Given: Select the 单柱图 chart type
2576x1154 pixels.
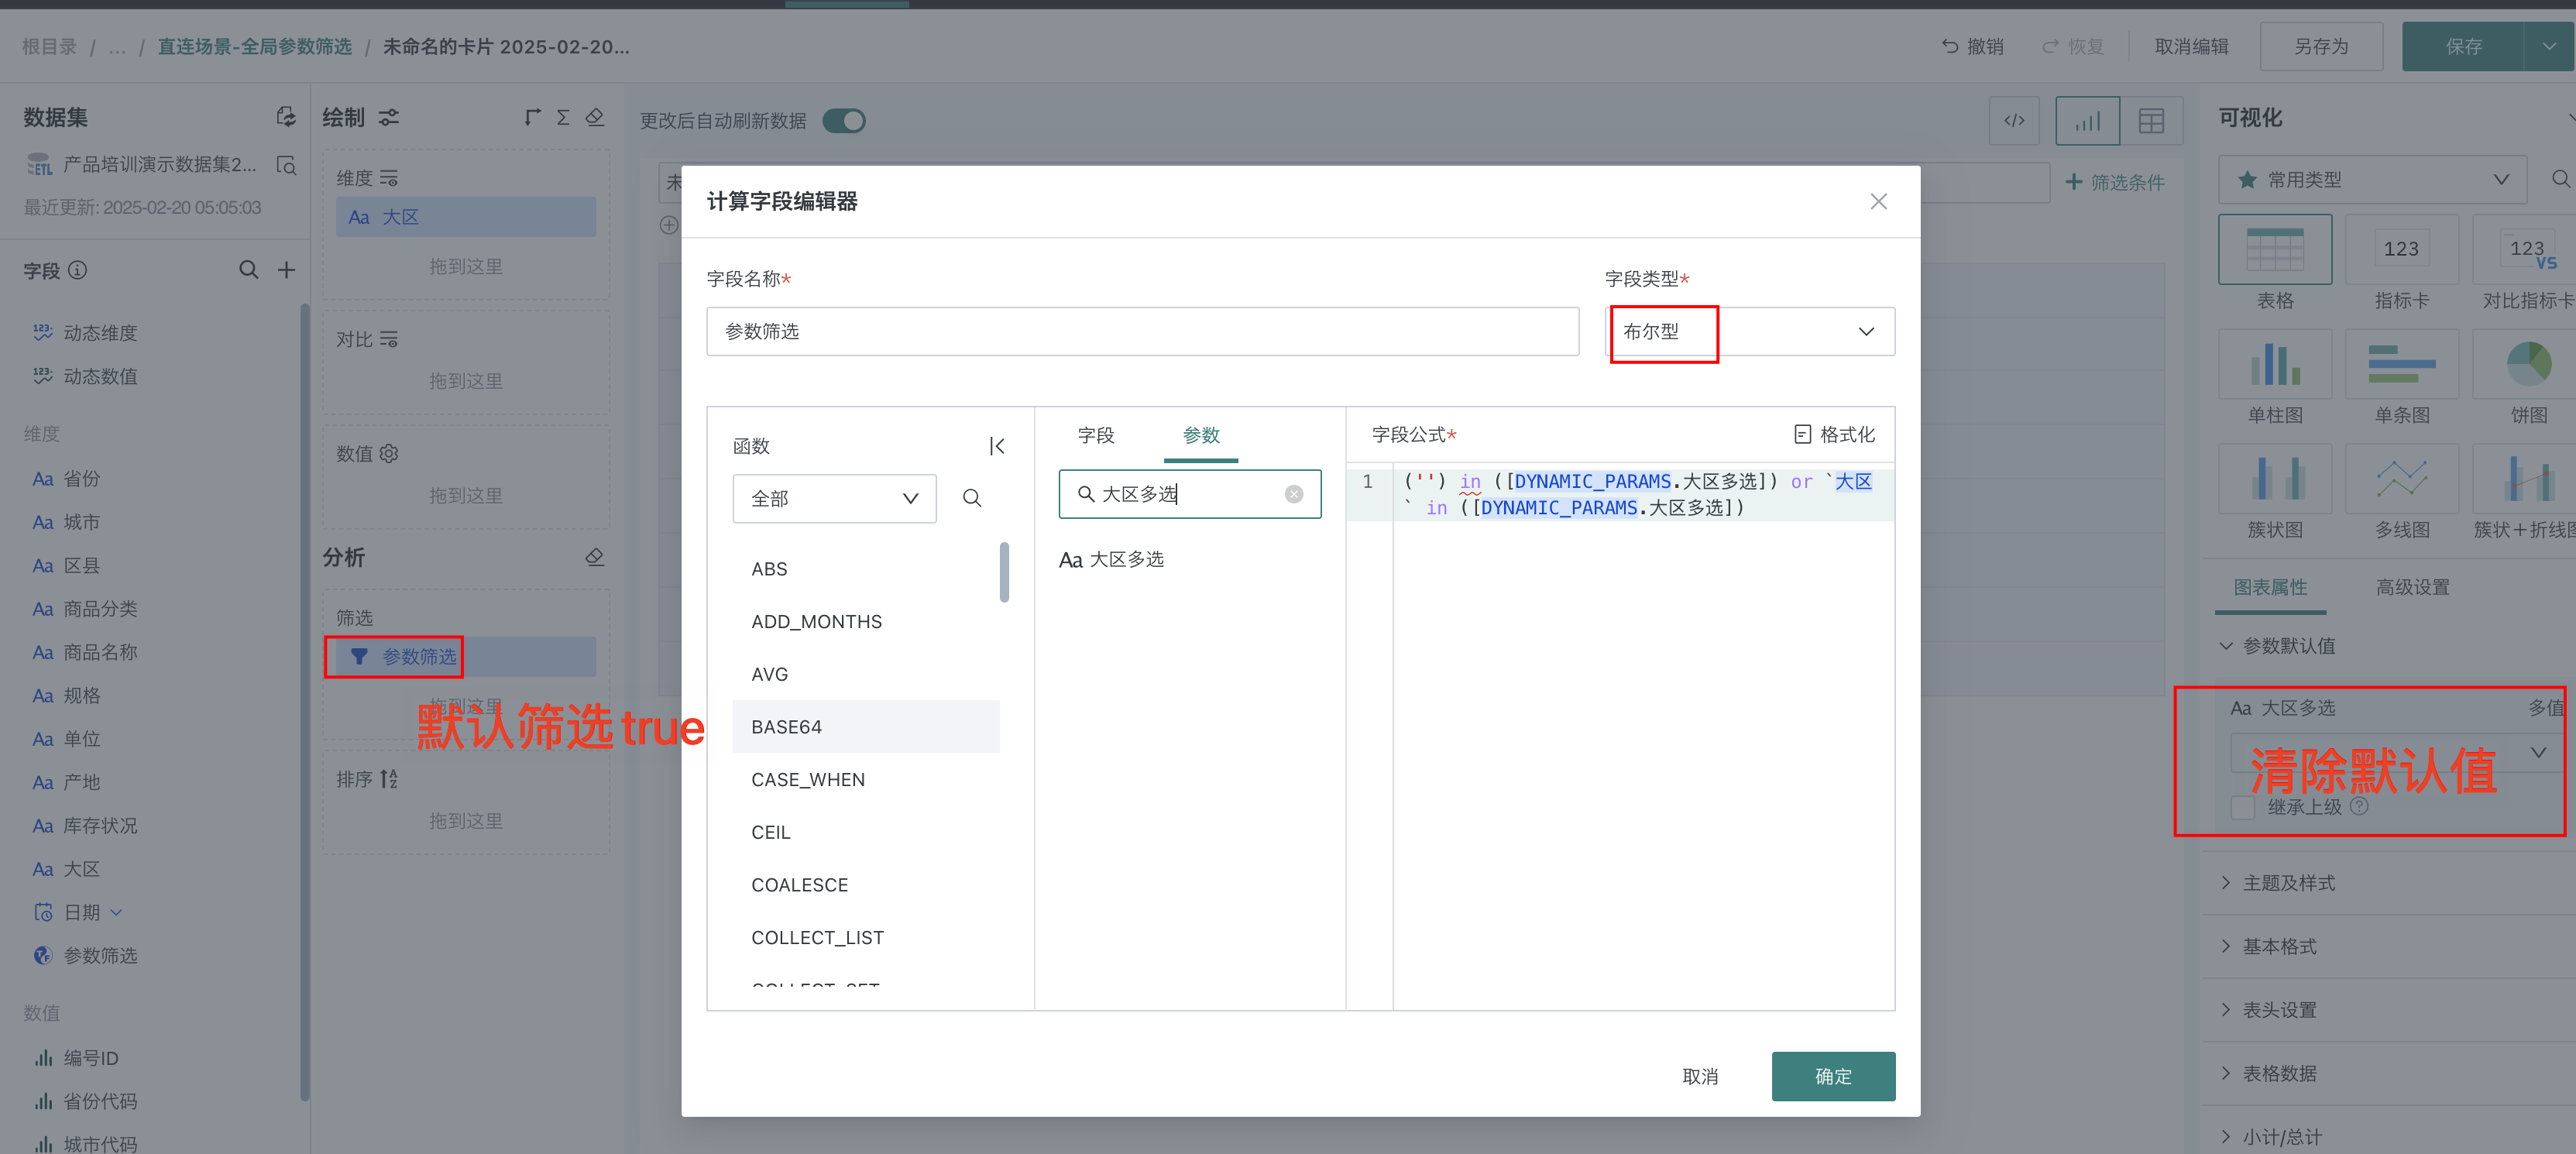Looking at the screenshot, I should tap(2275, 364).
